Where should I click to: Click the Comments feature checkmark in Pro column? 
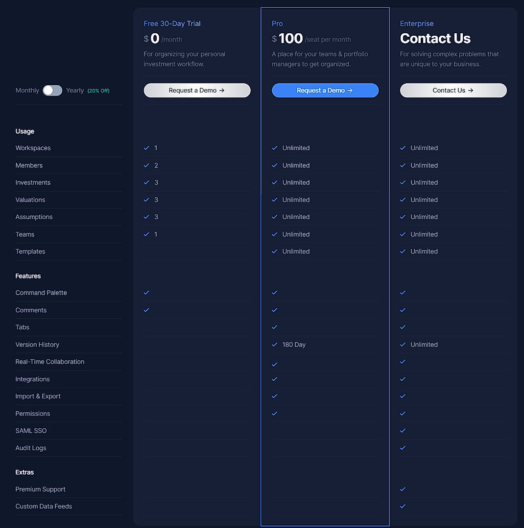(x=275, y=310)
